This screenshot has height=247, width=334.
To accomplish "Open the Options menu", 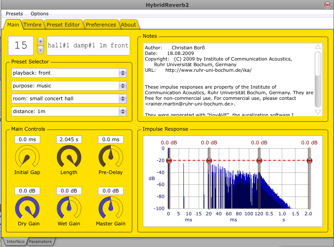I will (39, 14).
